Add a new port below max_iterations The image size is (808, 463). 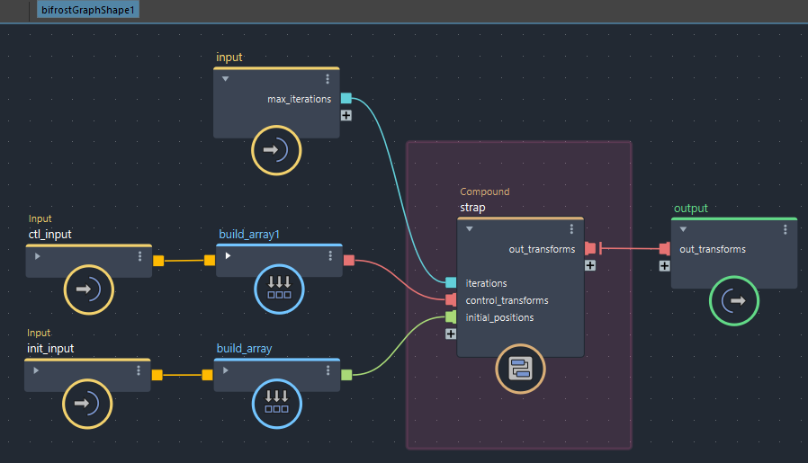346,115
